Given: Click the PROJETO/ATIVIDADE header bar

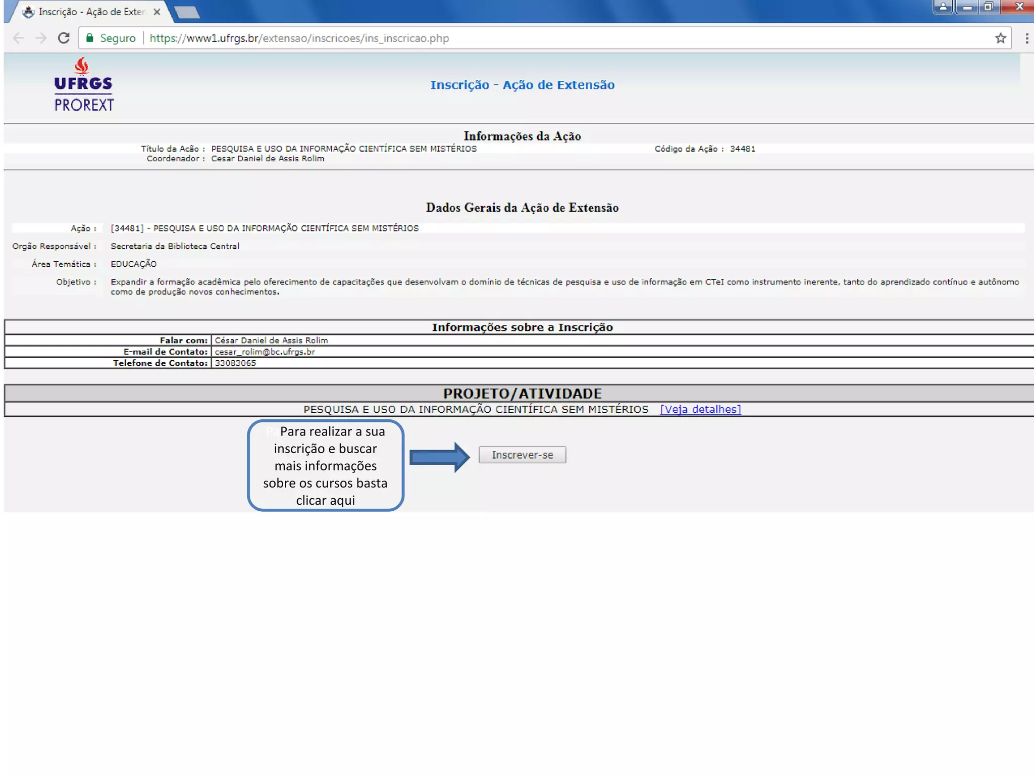Looking at the screenshot, I should tap(522, 393).
